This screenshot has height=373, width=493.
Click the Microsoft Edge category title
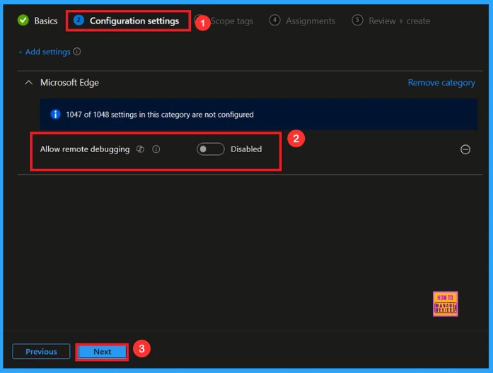click(x=69, y=83)
